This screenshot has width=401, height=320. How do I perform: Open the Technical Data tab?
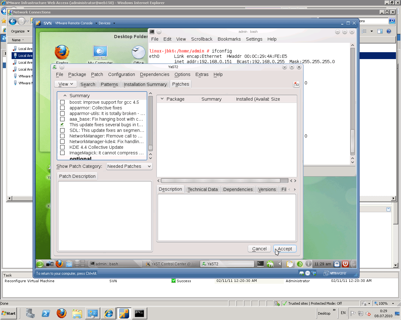(202, 189)
